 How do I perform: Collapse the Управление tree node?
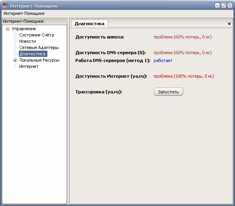7,29
